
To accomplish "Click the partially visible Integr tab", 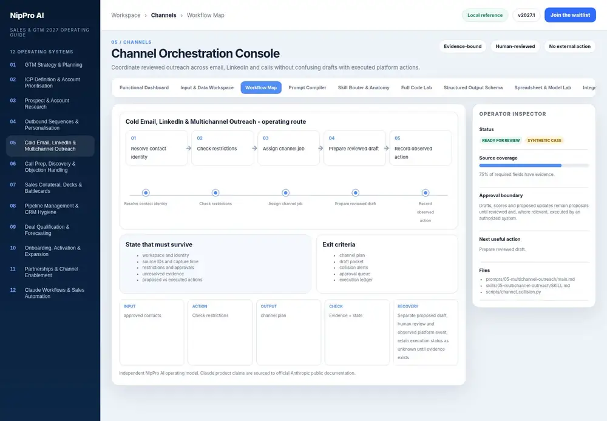I will click(589, 88).
